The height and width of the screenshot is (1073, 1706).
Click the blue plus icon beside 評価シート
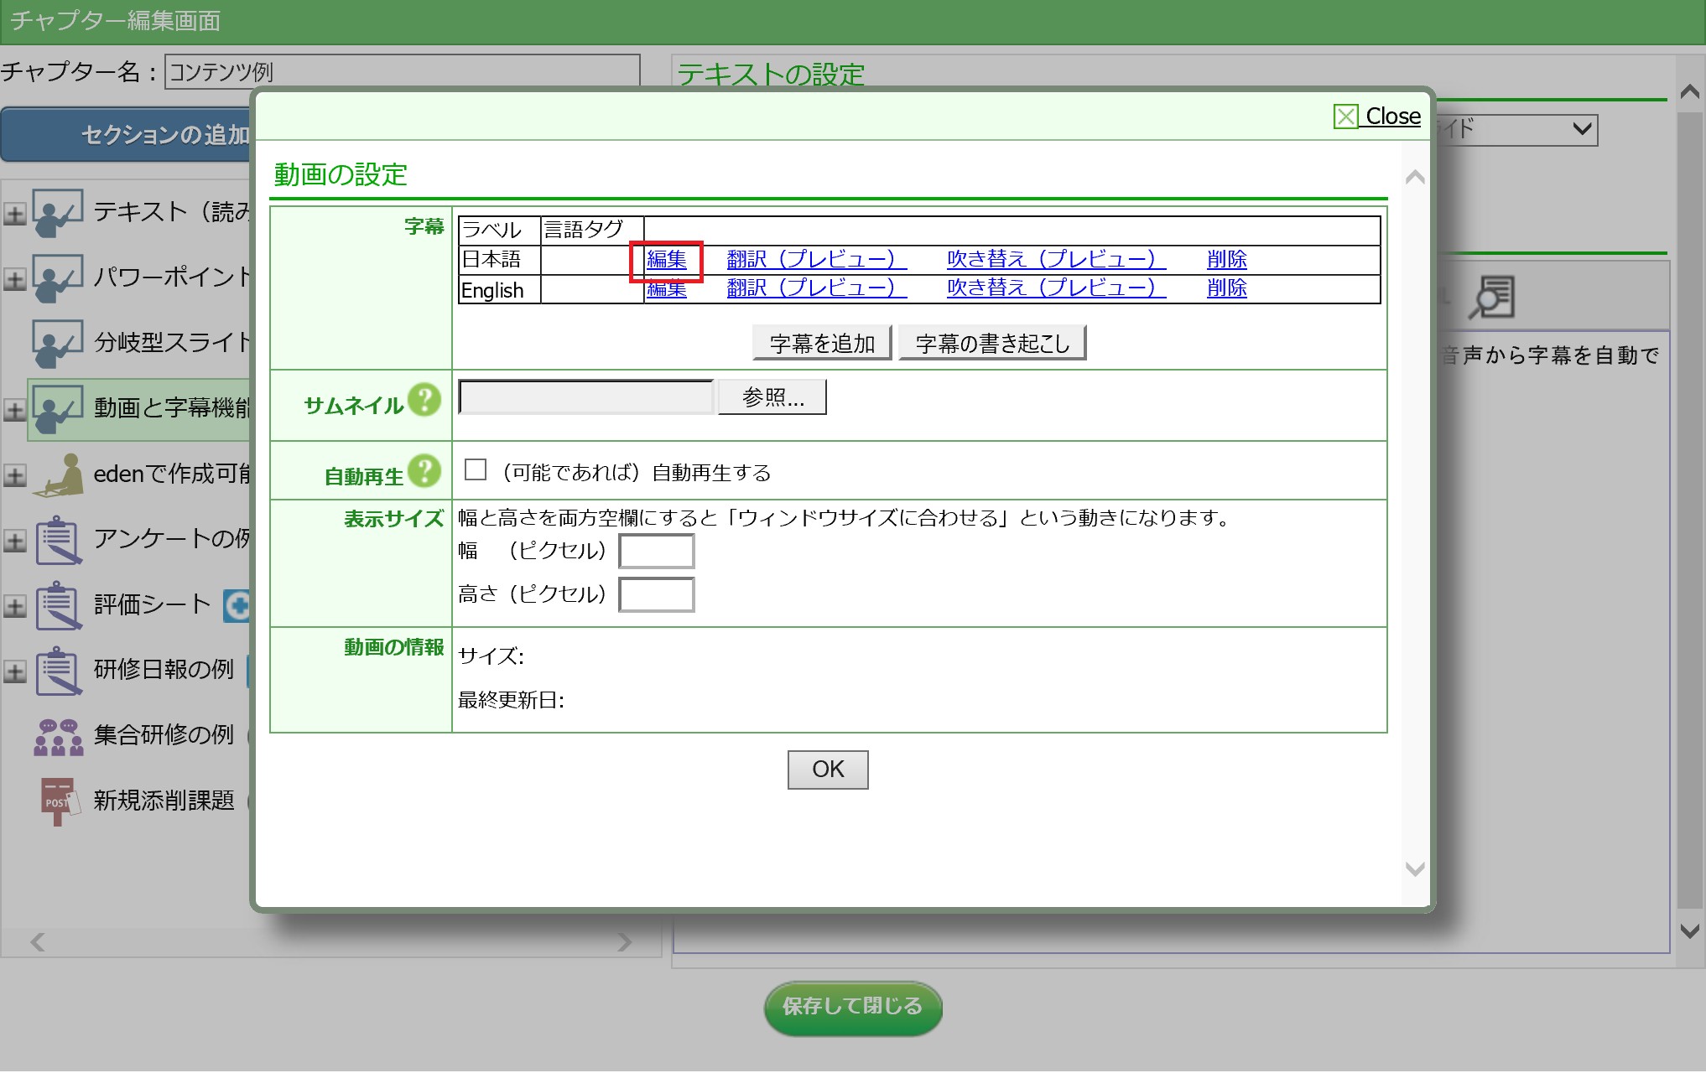tap(238, 605)
